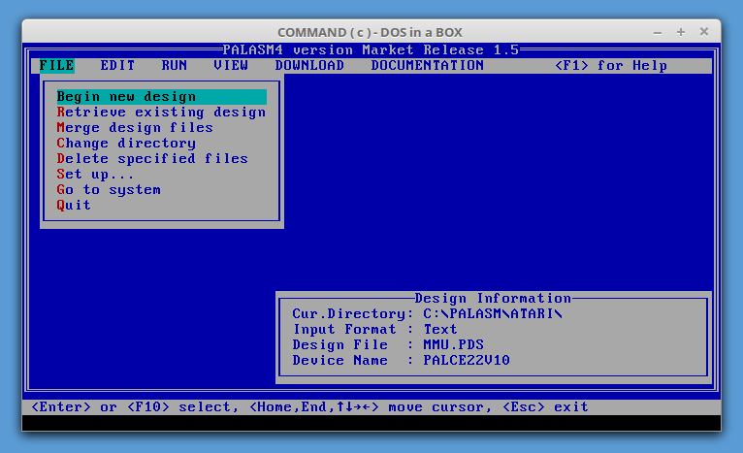743x453 pixels.
Task: Open the Set up... entry
Action: point(95,175)
